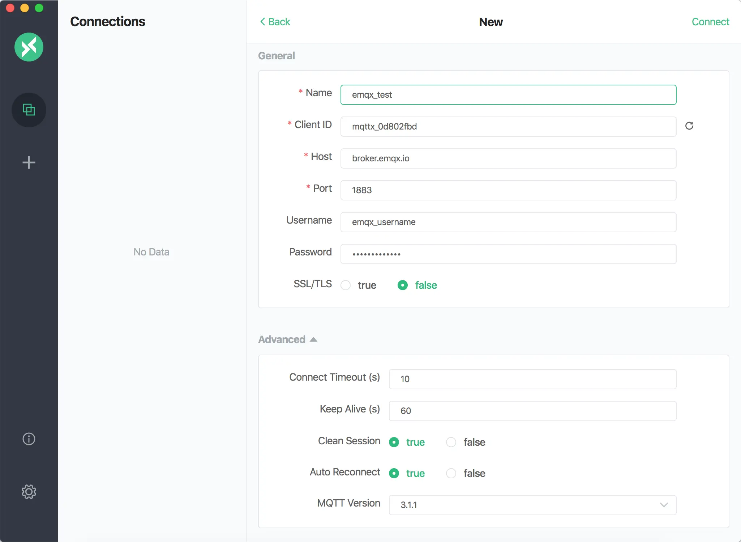Go Back to previous page
741x542 pixels.
click(275, 22)
